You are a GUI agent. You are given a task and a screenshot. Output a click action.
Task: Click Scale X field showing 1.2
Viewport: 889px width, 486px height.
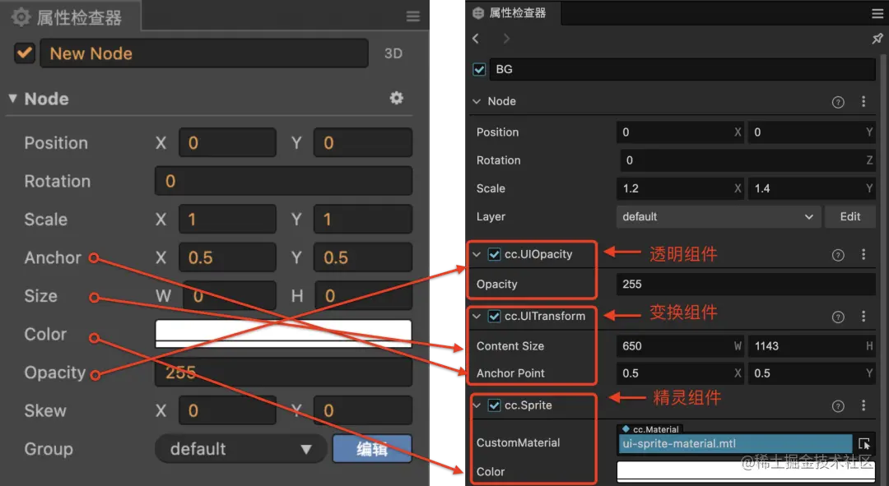pos(681,188)
